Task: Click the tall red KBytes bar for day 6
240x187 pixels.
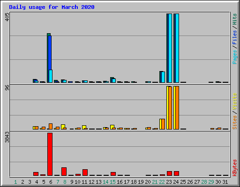Action: pyautogui.click(x=50, y=154)
